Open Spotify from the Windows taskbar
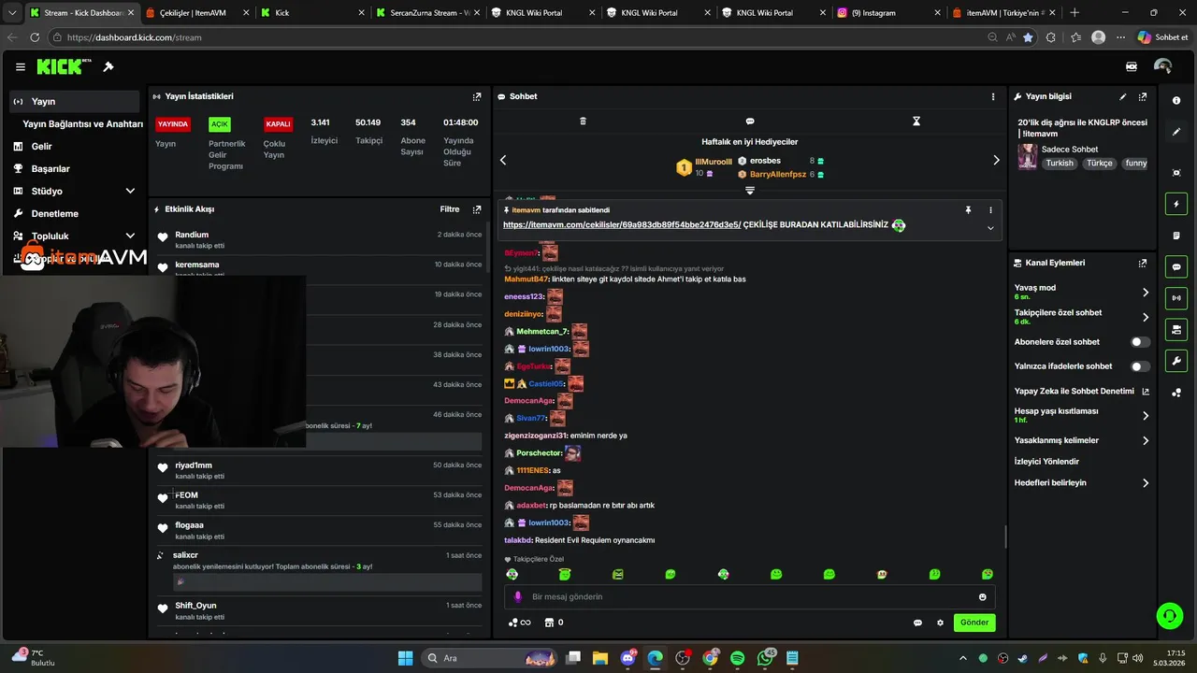1197x673 pixels. point(737,658)
